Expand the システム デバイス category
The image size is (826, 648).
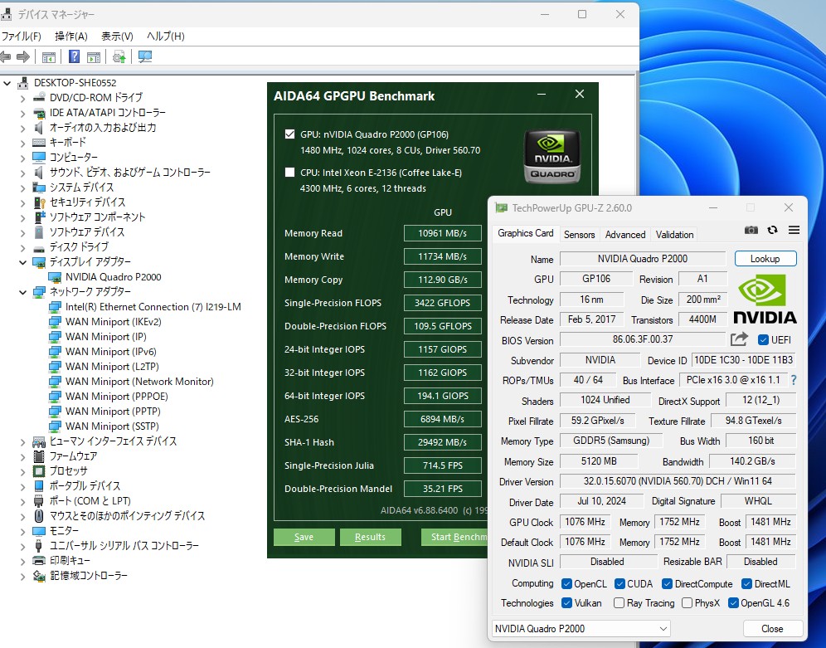click(x=22, y=188)
